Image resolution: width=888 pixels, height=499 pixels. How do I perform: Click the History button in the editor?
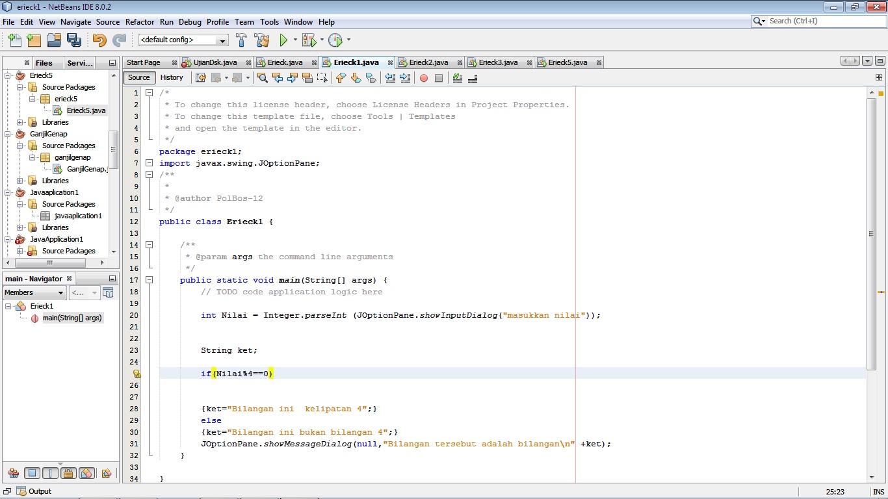click(172, 77)
